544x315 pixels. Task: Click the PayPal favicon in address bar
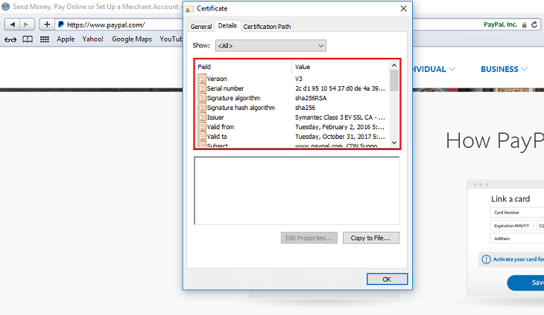(x=61, y=25)
